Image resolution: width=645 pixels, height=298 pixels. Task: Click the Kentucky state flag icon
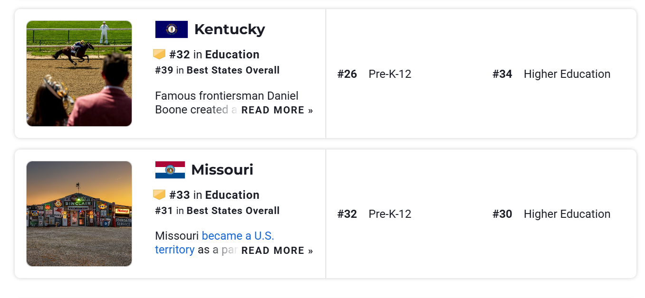click(171, 29)
